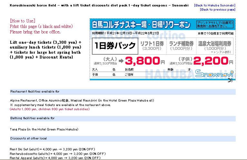Click the Snownavi logo on the coupon
The height and width of the screenshot is (160, 247).
[x=214, y=74]
